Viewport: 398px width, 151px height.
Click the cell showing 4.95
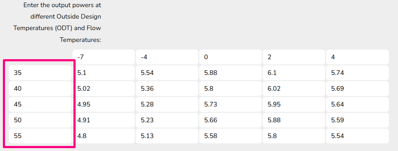(104, 104)
